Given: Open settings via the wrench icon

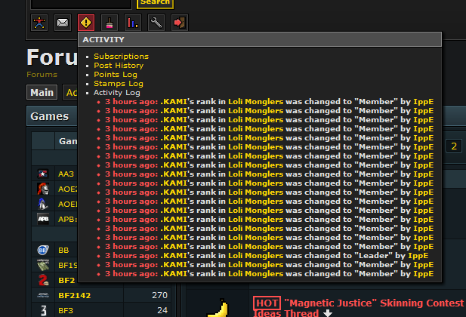Looking at the screenshot, I should coord(156,23).
